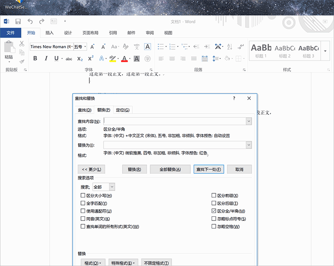The image size is (334, 266).
Task: Increase font size with grow font icon
Action: coord(92,47)
